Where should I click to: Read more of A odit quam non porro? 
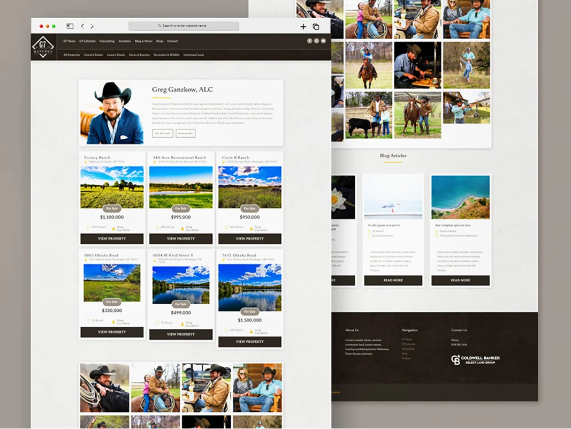tap(393, 280)
